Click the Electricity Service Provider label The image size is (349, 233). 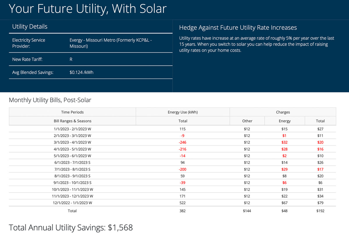29,43
